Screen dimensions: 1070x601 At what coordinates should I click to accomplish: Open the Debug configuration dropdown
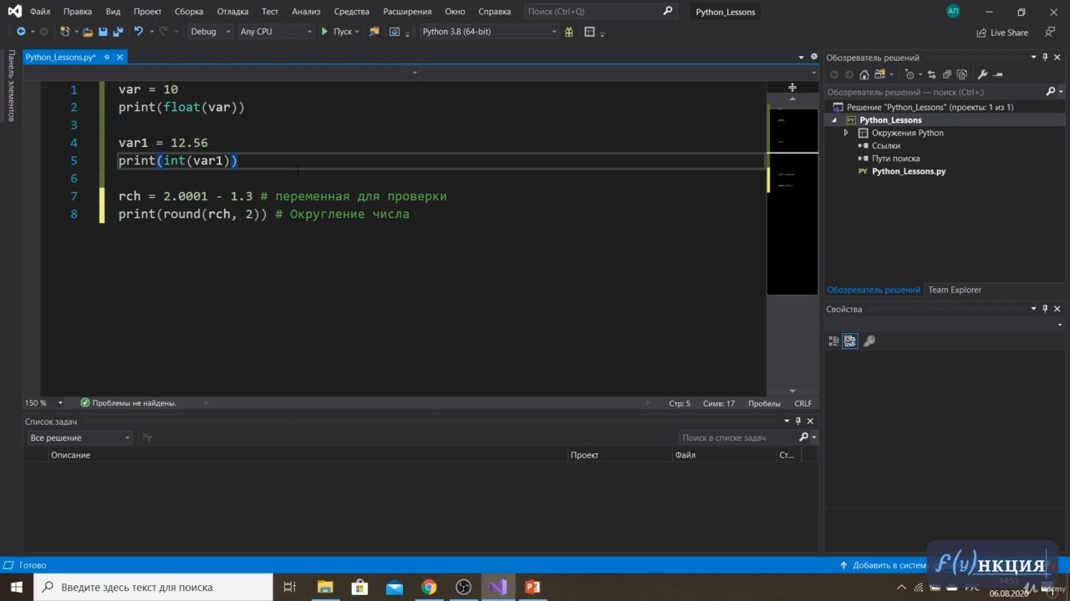pos(210,32)
